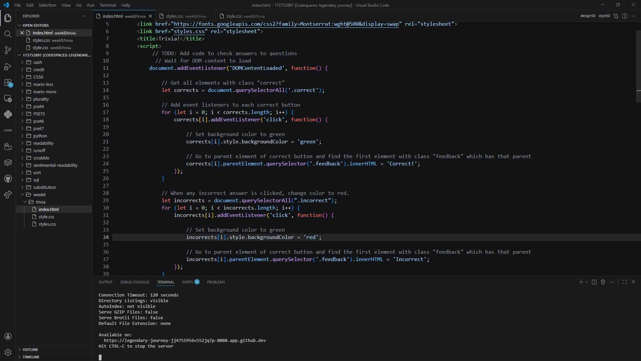Open the Extensions view
The image size is (641, 361).
point(8,83)
